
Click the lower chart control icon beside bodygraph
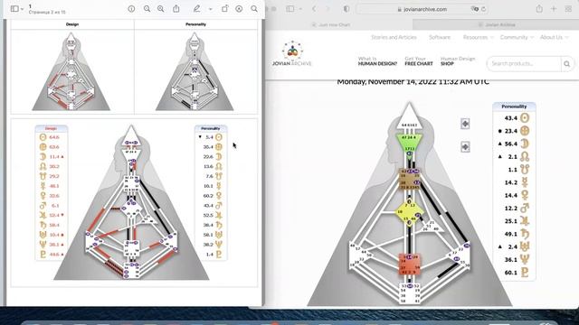(x=465, y=147)
